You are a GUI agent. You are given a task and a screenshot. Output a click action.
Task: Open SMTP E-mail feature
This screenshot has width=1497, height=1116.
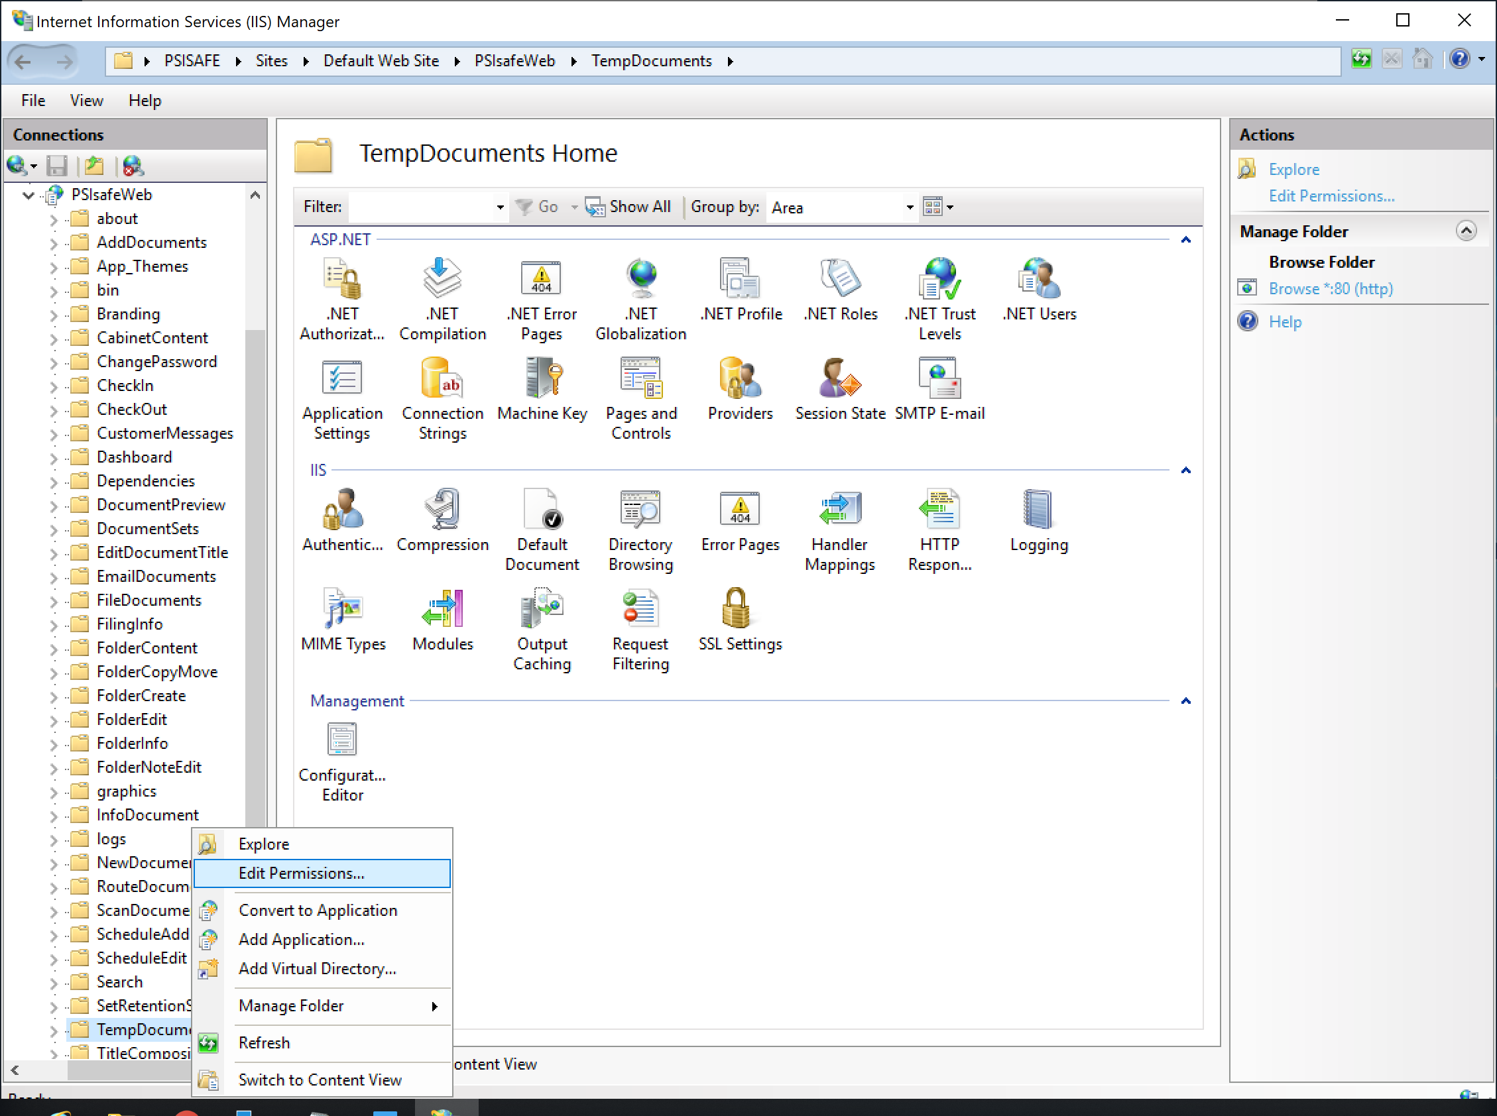[939, 388]
